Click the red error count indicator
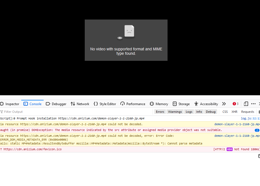Image resolution: width=260 pixels, height=186 pixels. point(235,104)
